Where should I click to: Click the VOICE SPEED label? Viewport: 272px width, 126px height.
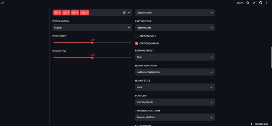click(x=59, y=36)
